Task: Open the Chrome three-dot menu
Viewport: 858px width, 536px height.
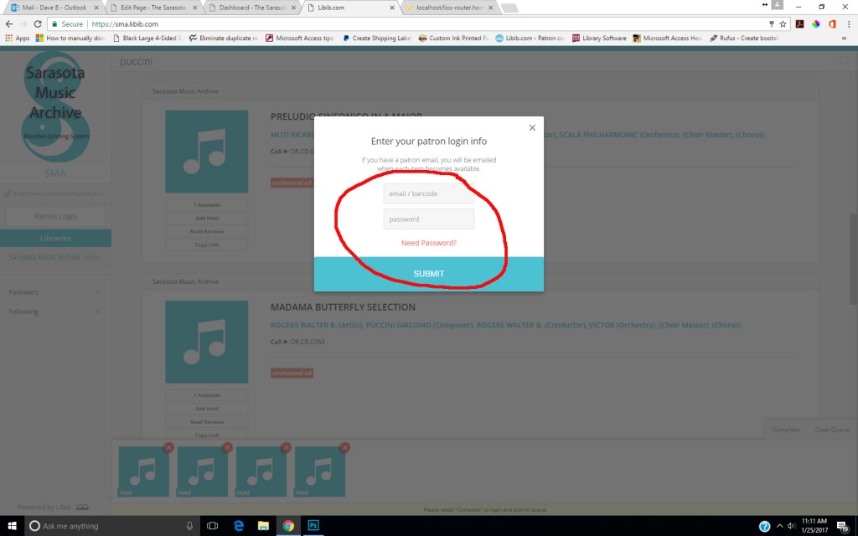Action: pos(849,24)
